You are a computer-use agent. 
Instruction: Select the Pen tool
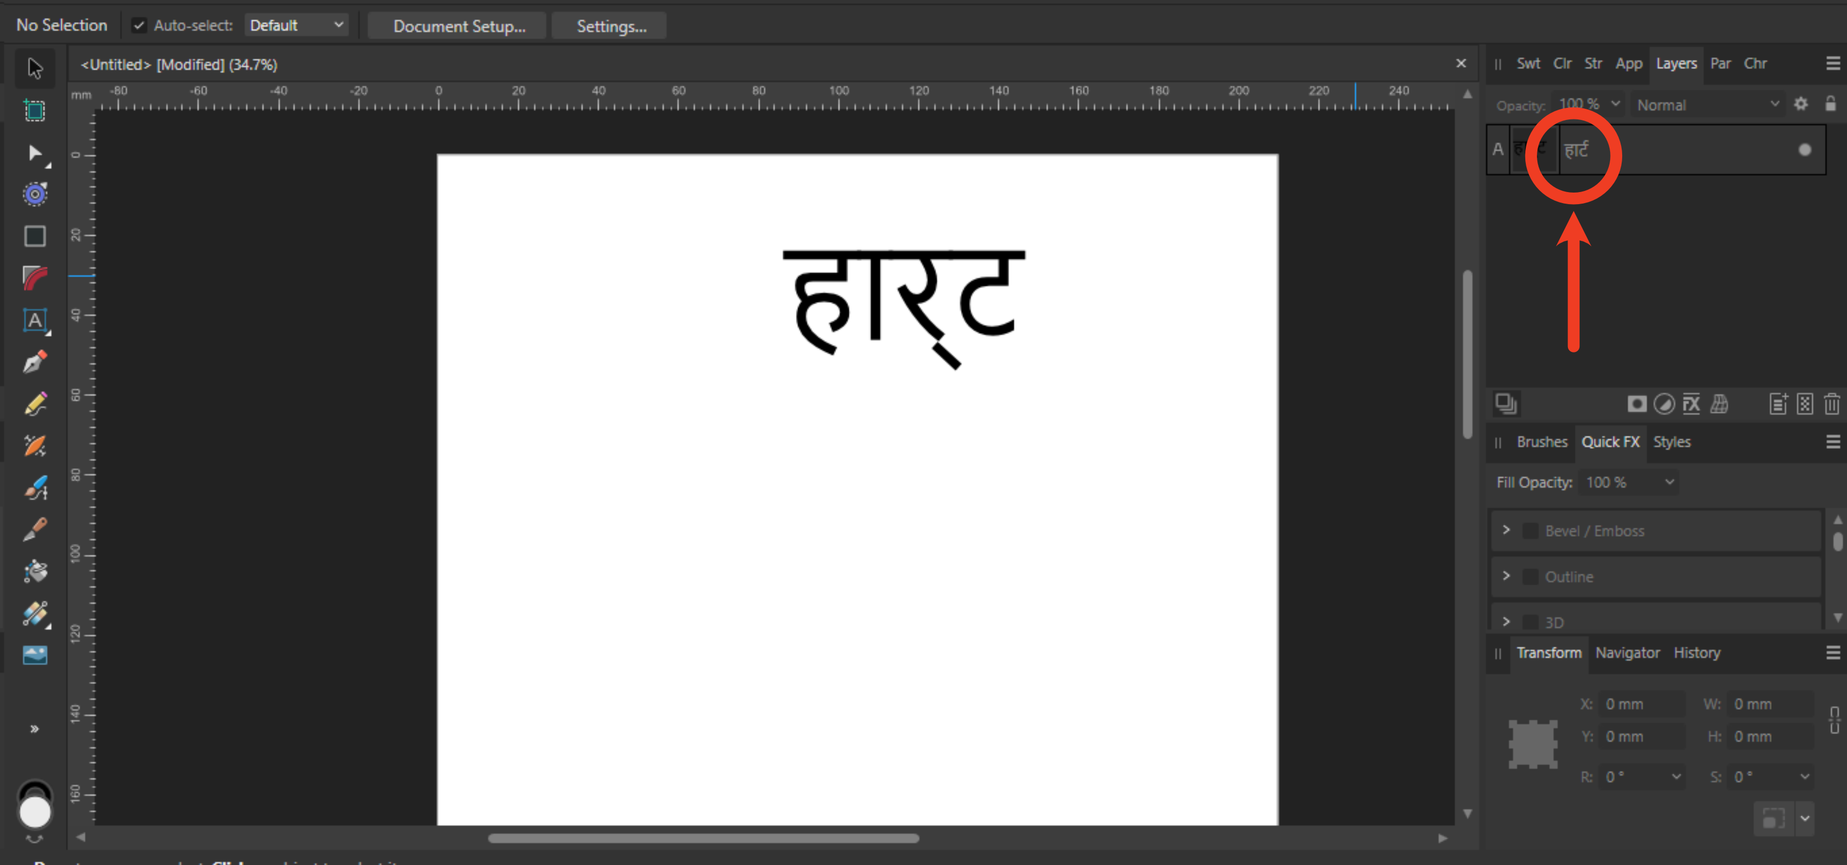(34, 362)
